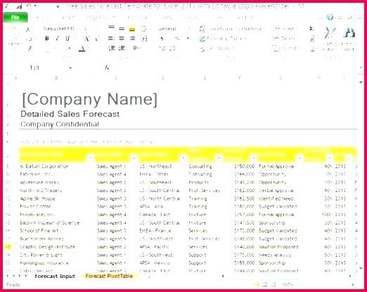Click the Clear eraser icon
This screenshot has height=292, width=367.
click(312, 49)
